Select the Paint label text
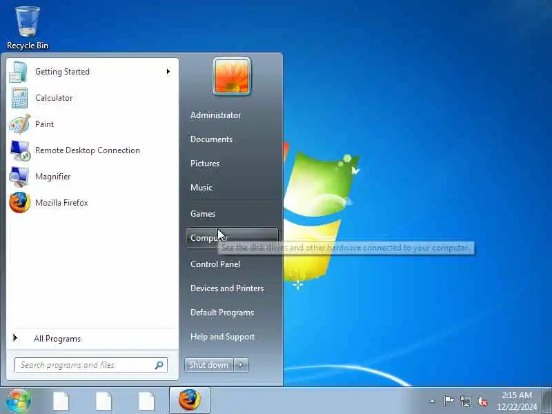 [x=44, y=124]
